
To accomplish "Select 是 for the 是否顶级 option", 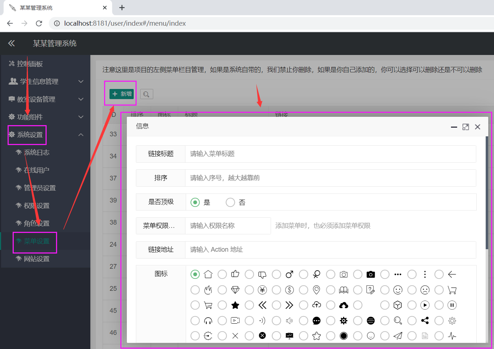I will coord(195,202).
